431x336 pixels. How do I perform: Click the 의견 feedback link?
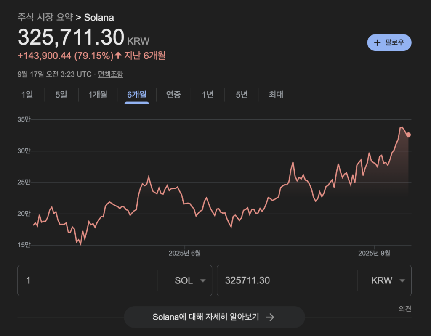405,309
